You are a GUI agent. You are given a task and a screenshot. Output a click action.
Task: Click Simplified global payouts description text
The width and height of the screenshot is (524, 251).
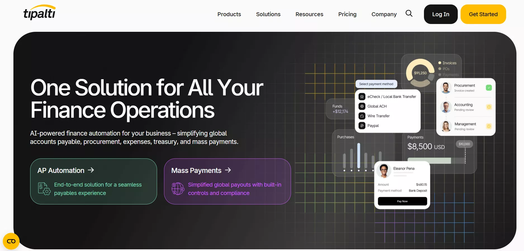click(x=235, y=189)
